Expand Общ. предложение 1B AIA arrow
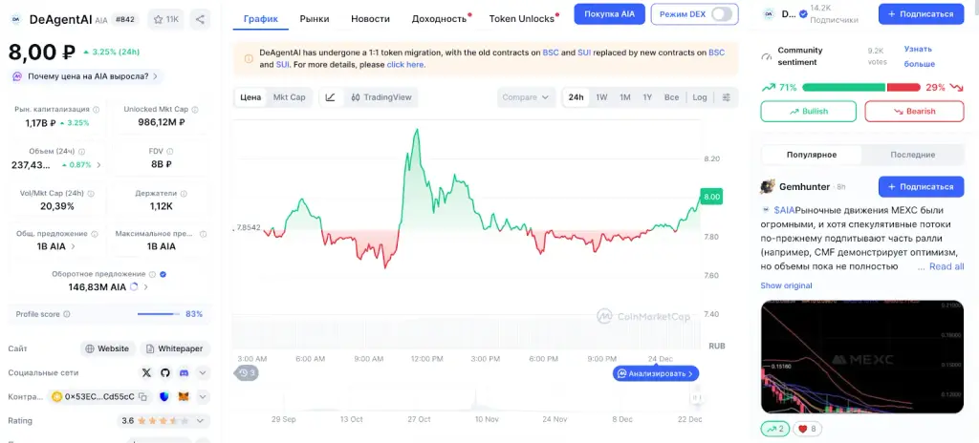This screenshot has width=979, height=443. tap(73, 246)
